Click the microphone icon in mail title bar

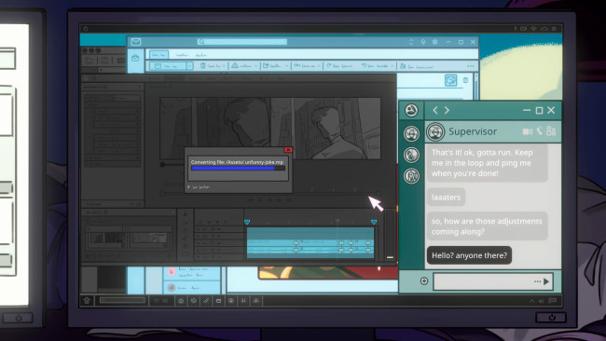click(423, 42)
